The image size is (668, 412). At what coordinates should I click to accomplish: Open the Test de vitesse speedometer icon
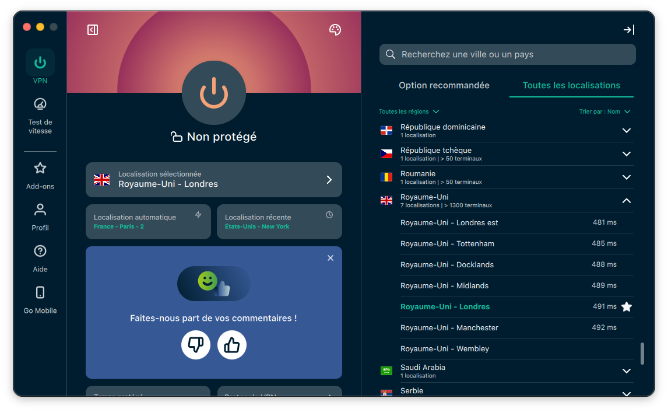pos(40,104)
